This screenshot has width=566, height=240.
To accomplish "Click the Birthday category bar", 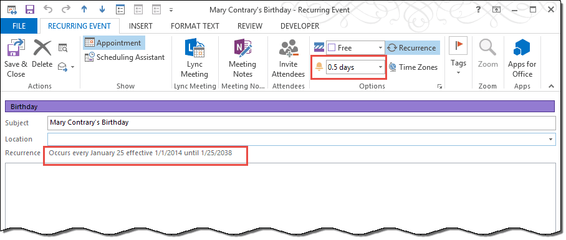I will click(280, 107).
